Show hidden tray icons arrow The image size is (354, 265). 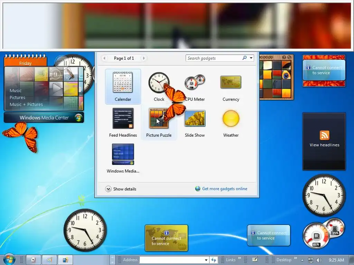coord(302,260)
